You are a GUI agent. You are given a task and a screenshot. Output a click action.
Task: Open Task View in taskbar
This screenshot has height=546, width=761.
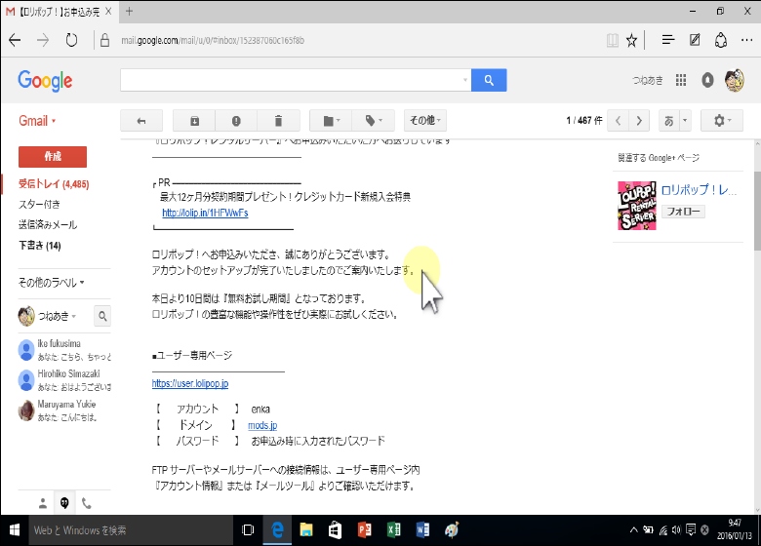pyautogui.click(x=248, y=530)
